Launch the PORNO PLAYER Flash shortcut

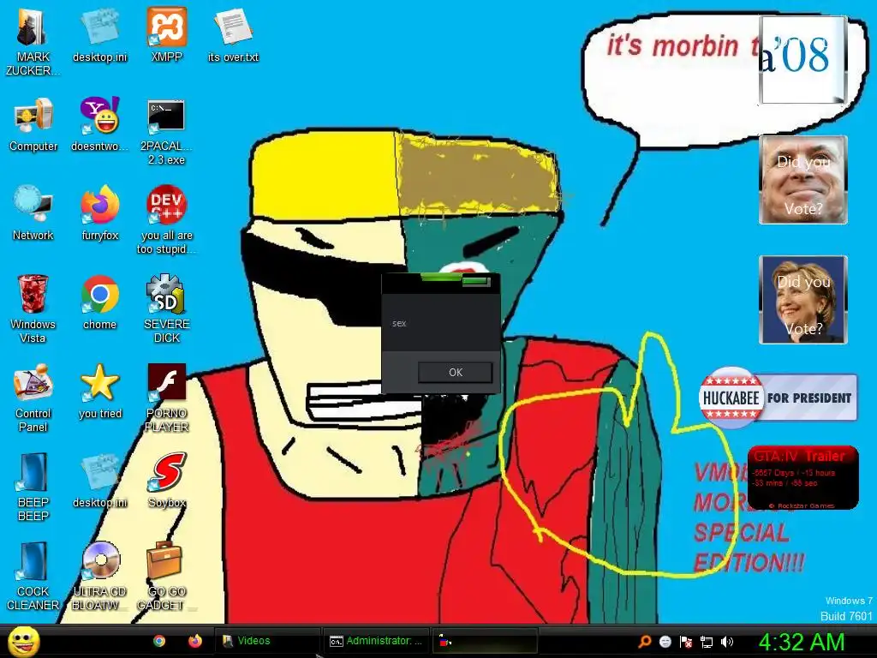click(x=166, y=398)
